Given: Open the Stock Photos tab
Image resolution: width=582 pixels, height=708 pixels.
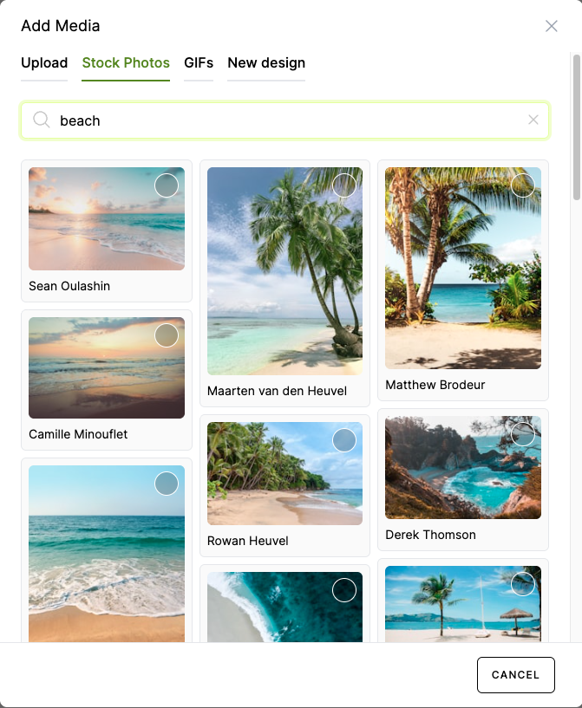Looking at the screenshot, I should click(126, 62).
